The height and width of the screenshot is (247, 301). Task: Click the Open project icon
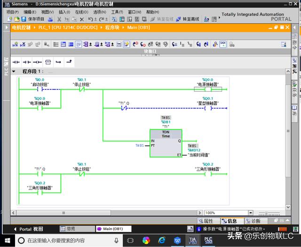pyautogui.click(x=17, y=19)
